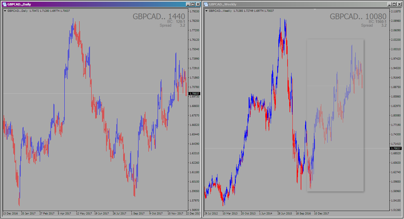404x219 pixels.
Task: Click the '15 Nov 2017' date on Daily time axis
Action: coord(175,214)
